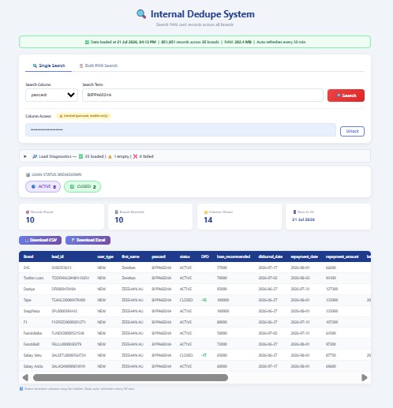Sort by the status column header
This screenshot has height=408, width=393.
click(x=185, y=256)
